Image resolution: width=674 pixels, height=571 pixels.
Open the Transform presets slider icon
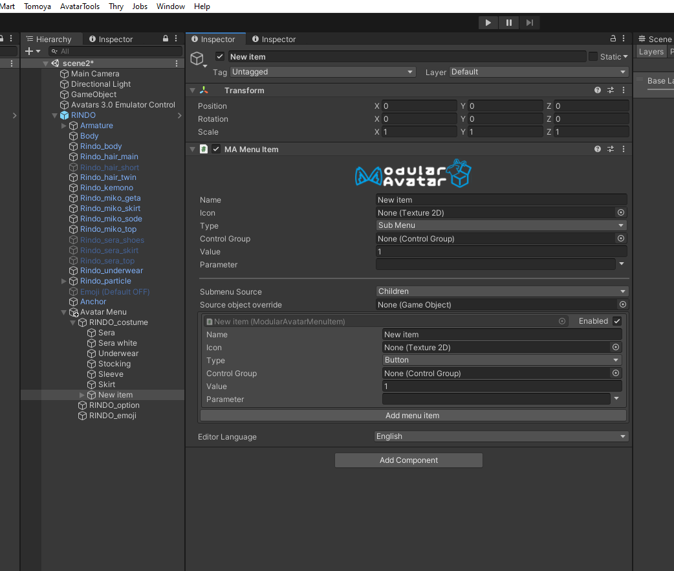coord(611,90)
